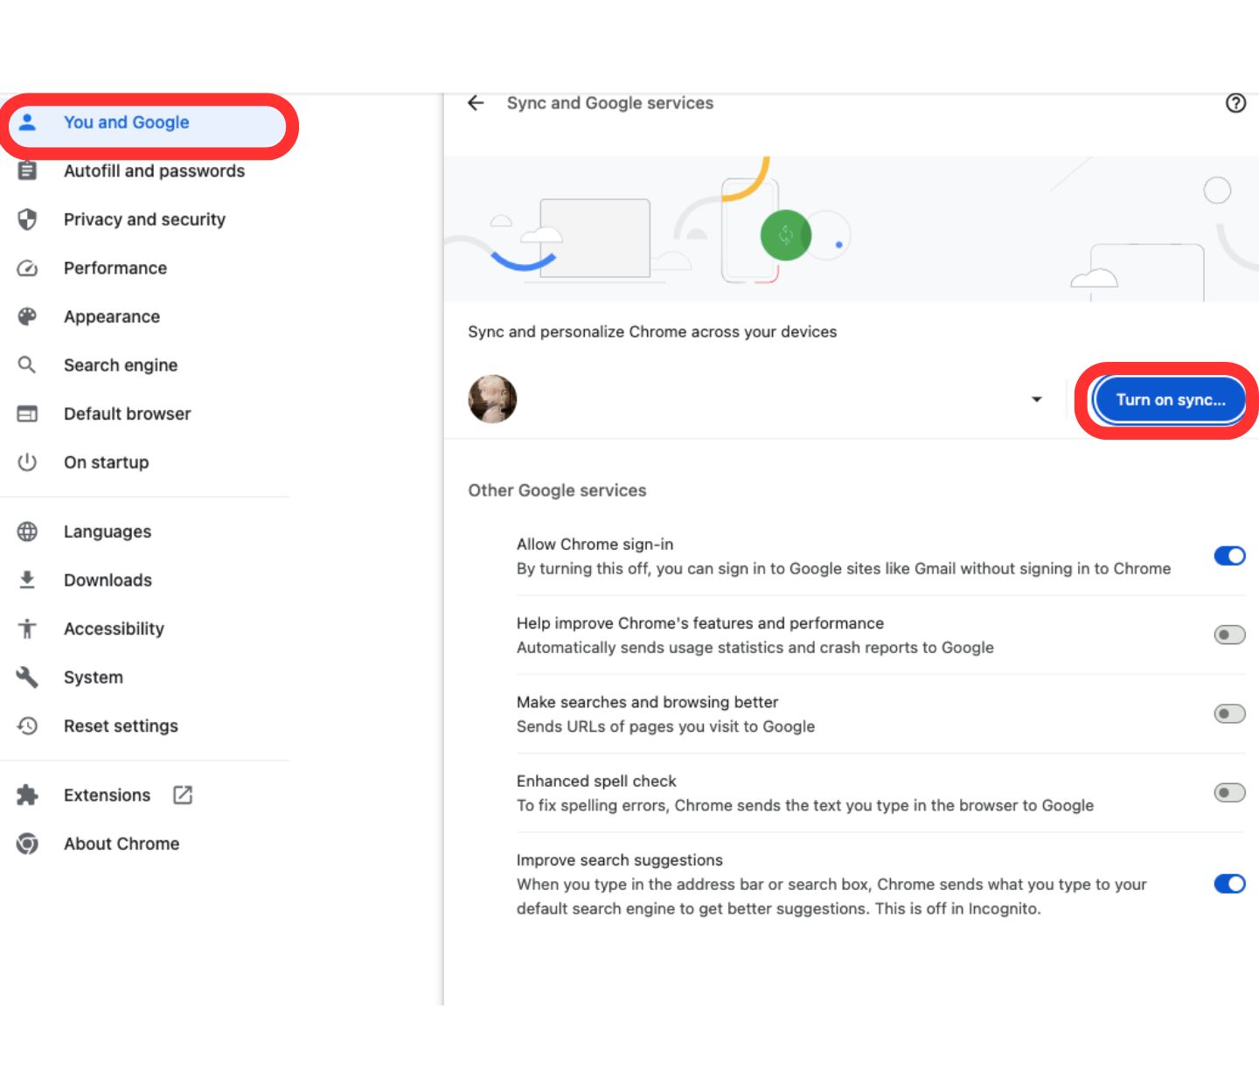Click the Improve search suggestions label

click(x=620, y=860)
